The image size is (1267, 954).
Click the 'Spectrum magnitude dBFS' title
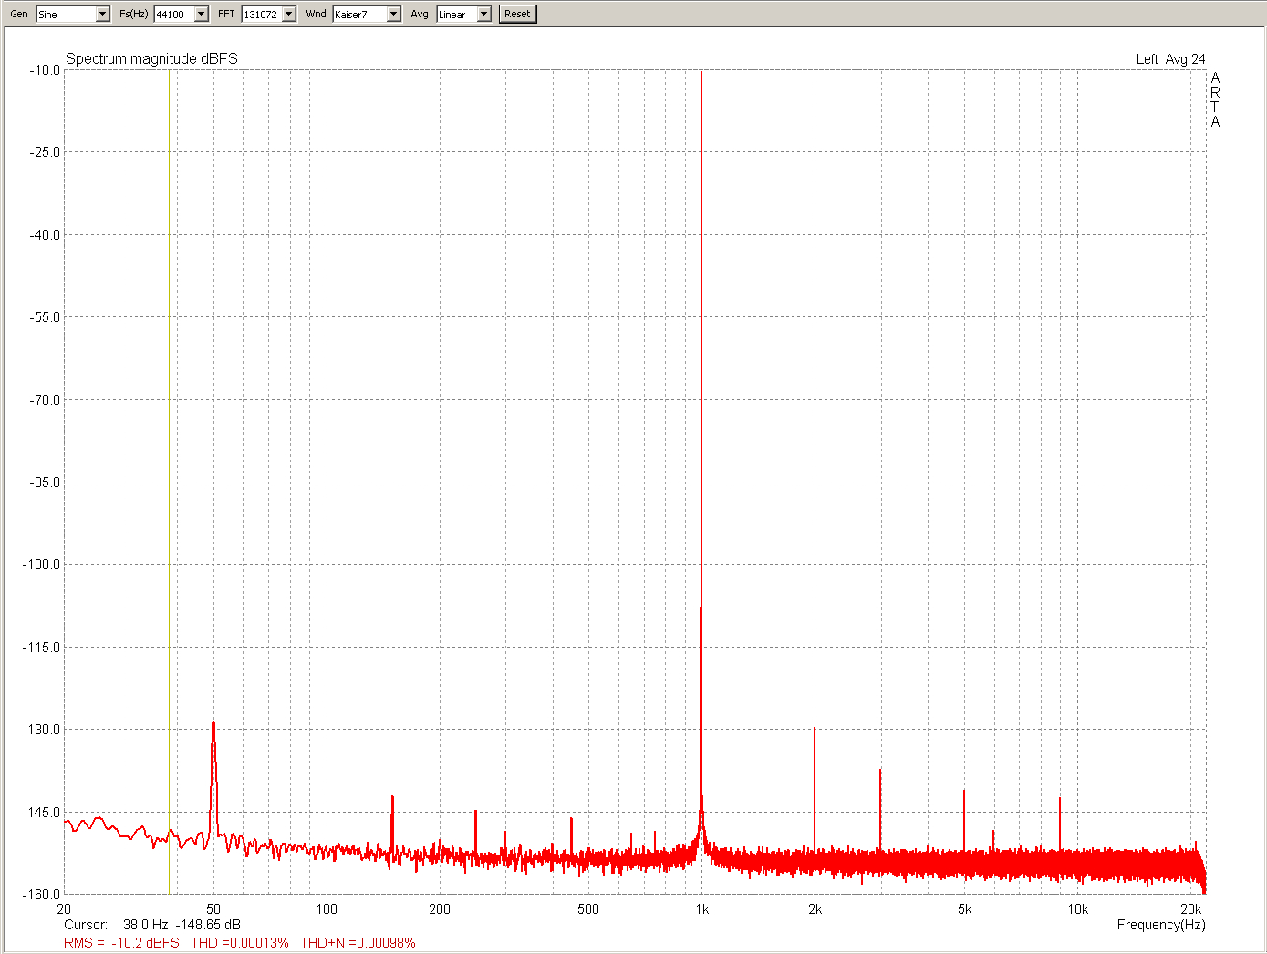(x=151, y=58)
